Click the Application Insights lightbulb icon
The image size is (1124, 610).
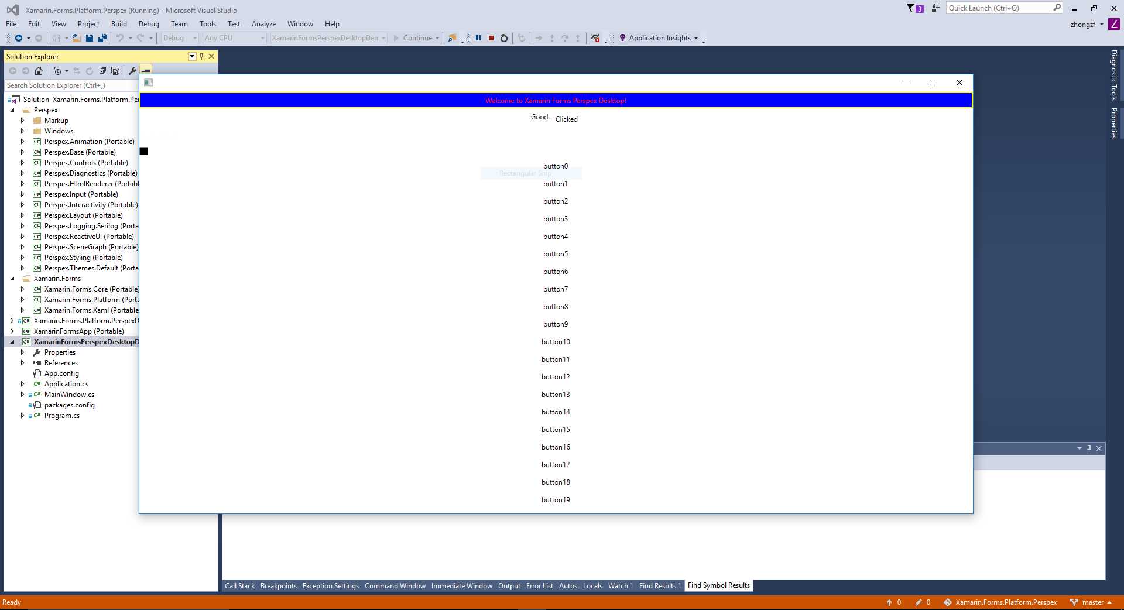coord(622,38)
